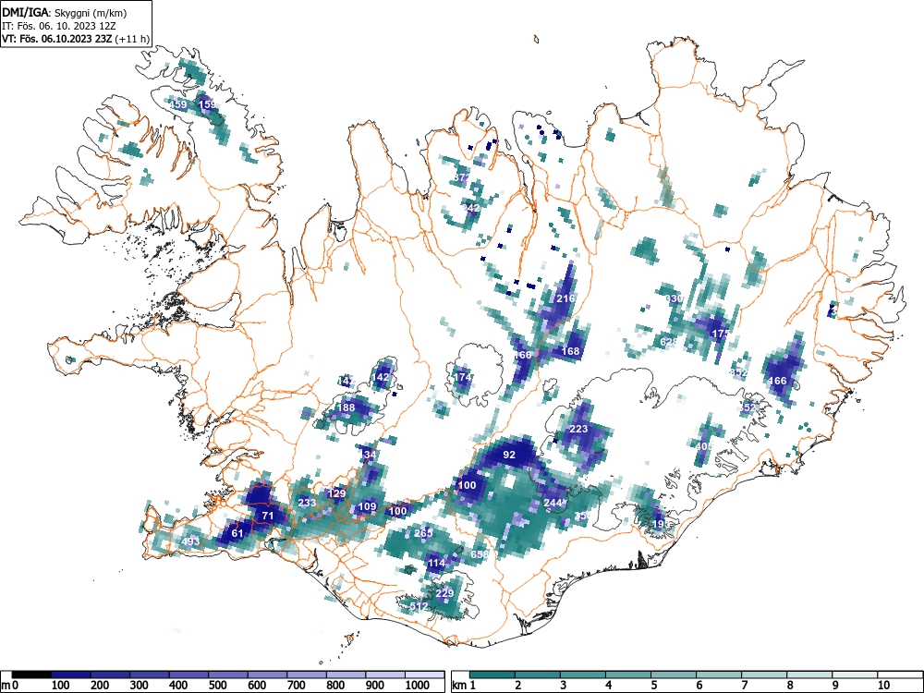The image size is (924, 693).
Task: Click the '229' visibility value in the south
Action: click(444, 593)
